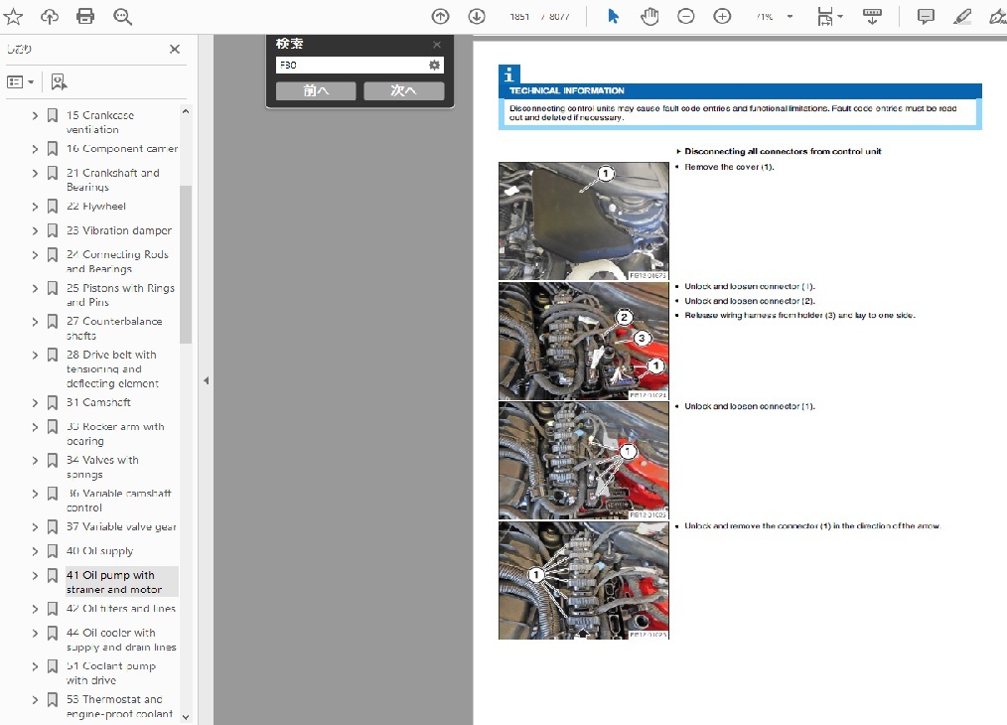Expand the 23 Vibration damper bookmark

[x=35, y=230]
